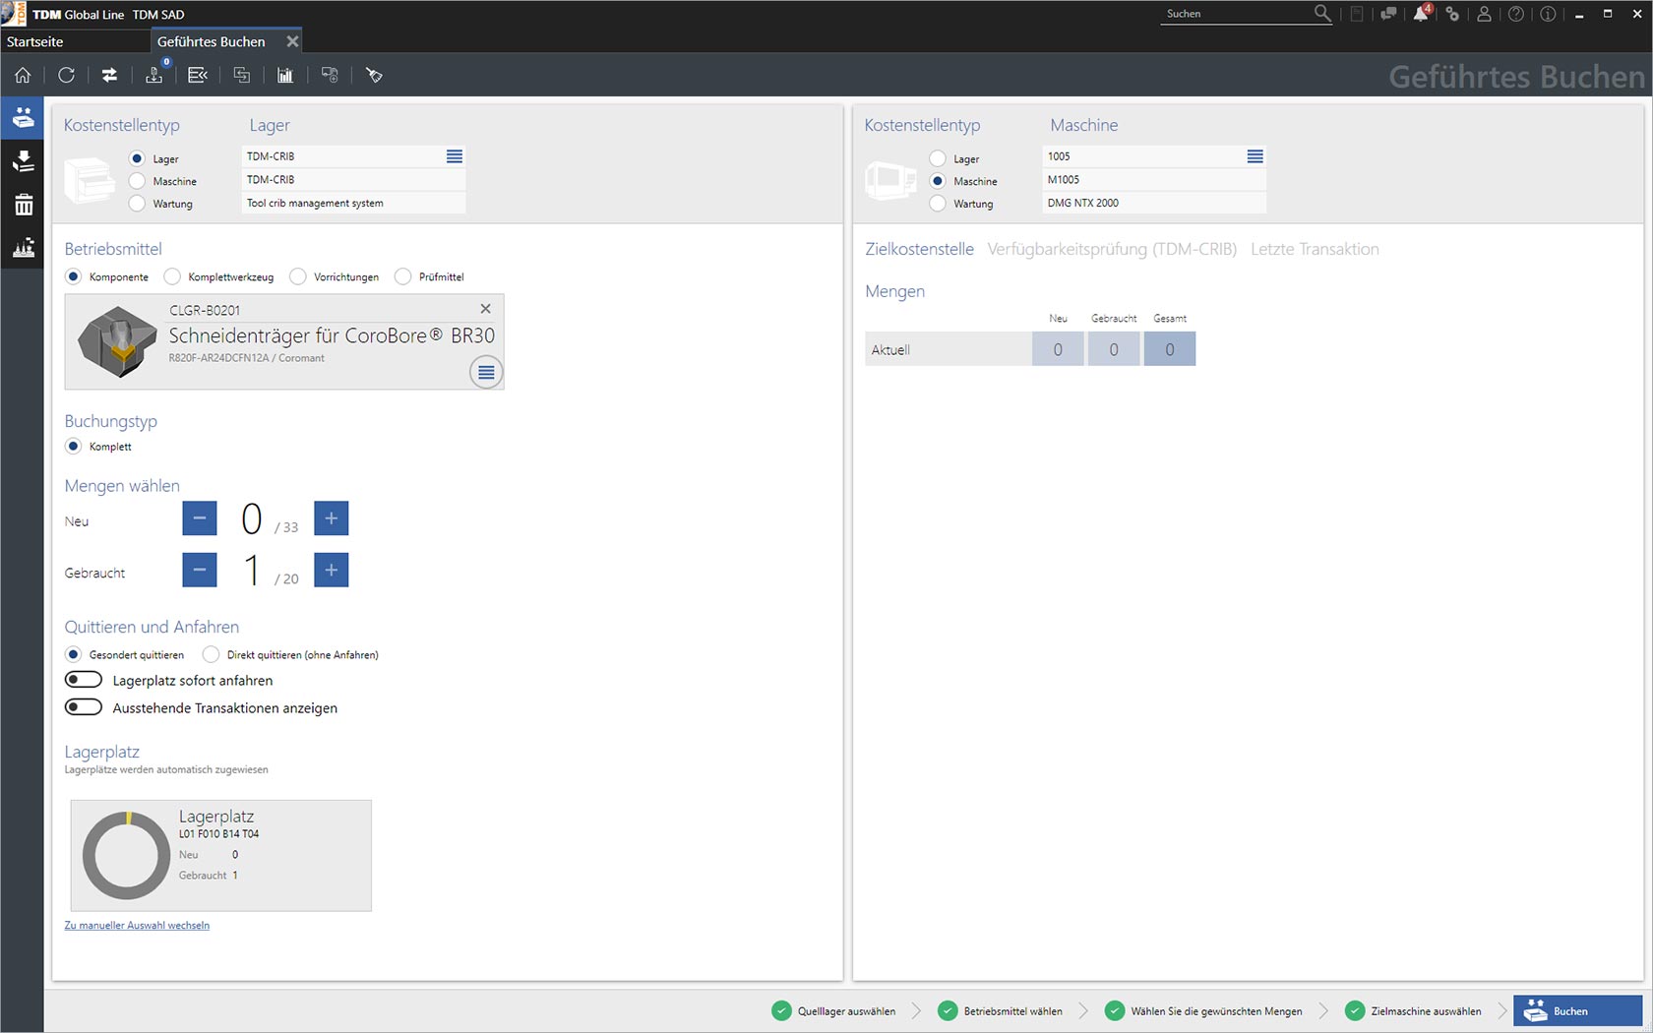1653x1033 pixels.
Task: Click Wählen Sie die gewünschten Mengen step
Action: click(1203, 1010)
